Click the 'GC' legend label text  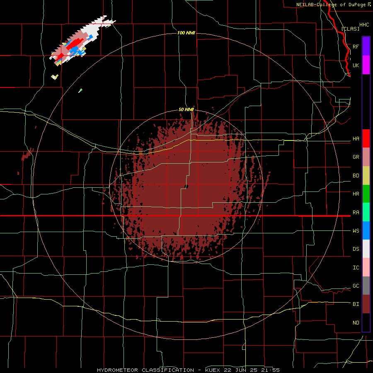point(356,286)
